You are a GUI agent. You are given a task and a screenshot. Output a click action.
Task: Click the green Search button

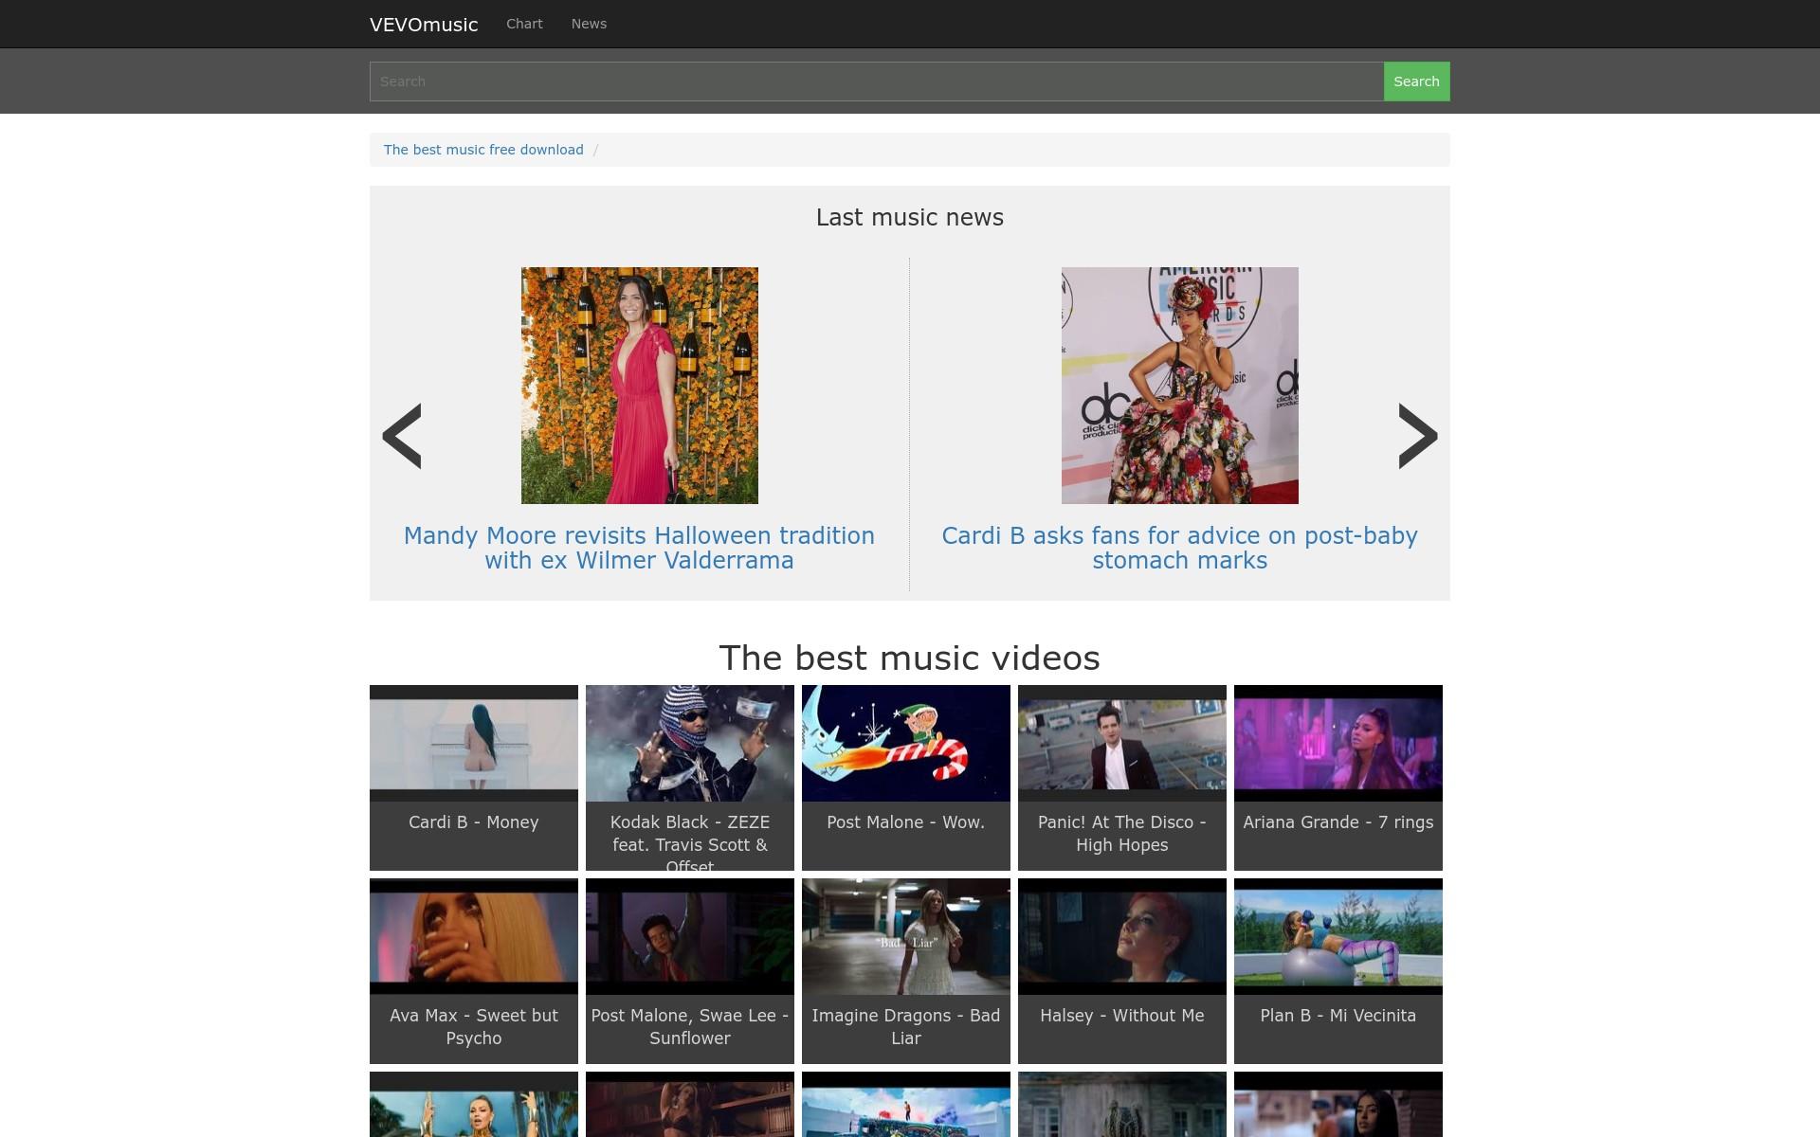pyautogui.click(x=1416, y=81)
